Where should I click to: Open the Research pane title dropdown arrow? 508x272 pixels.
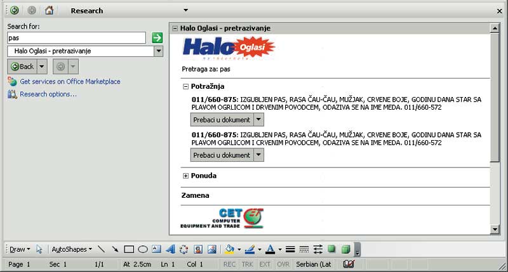(185, 10)
